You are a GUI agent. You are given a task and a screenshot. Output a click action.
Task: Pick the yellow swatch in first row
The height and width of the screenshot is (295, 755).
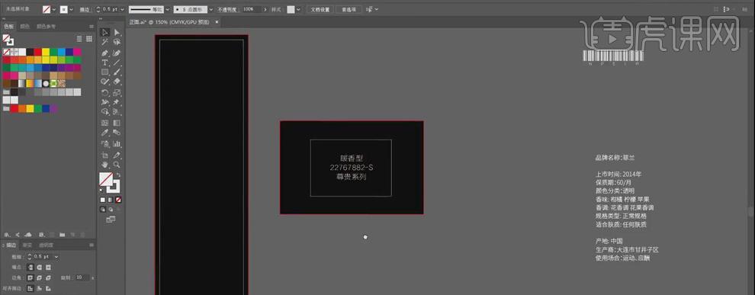(x=46, y=52)
